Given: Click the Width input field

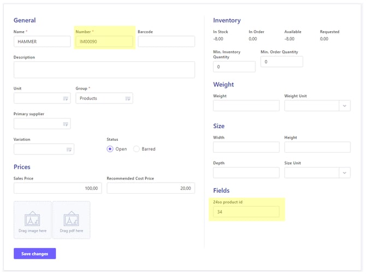Looking at the screenshot, I should [x=246, y=147].
